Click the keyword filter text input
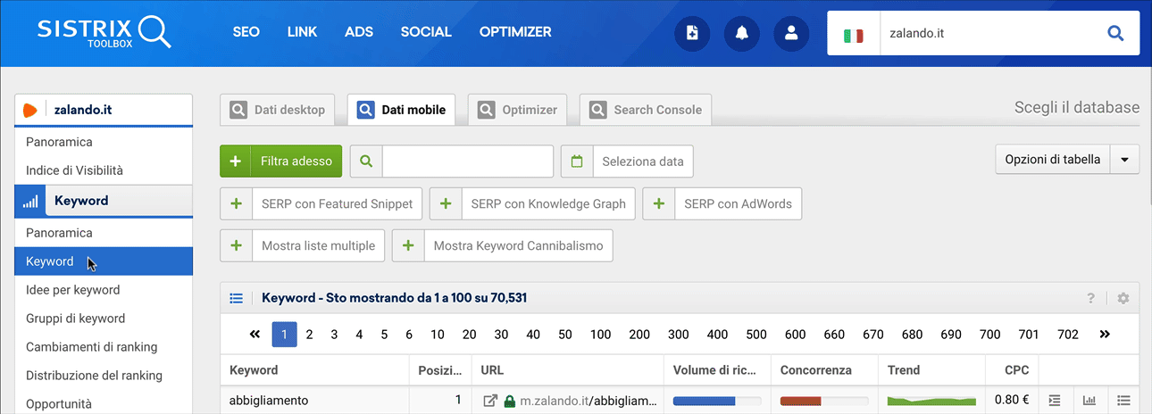 468,161
